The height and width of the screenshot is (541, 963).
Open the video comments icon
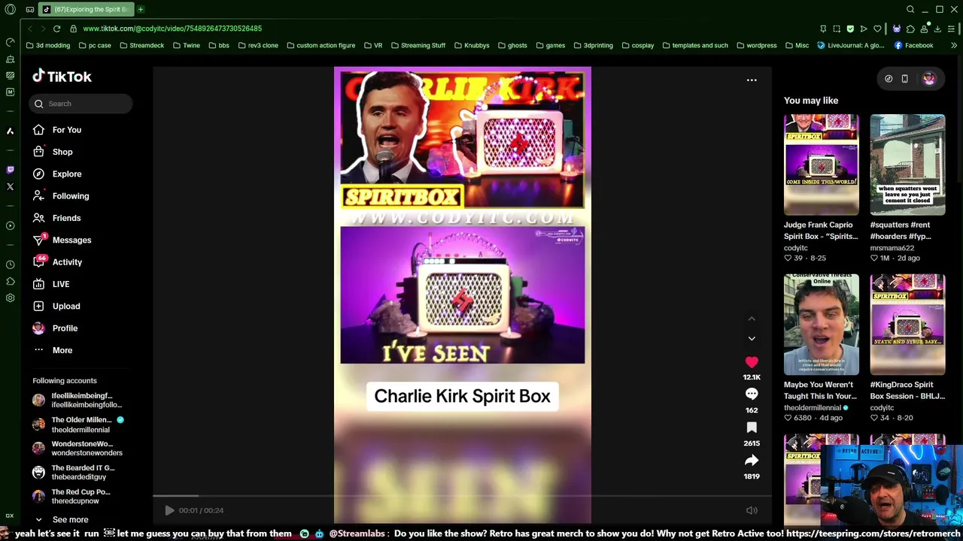pos(752,394)
